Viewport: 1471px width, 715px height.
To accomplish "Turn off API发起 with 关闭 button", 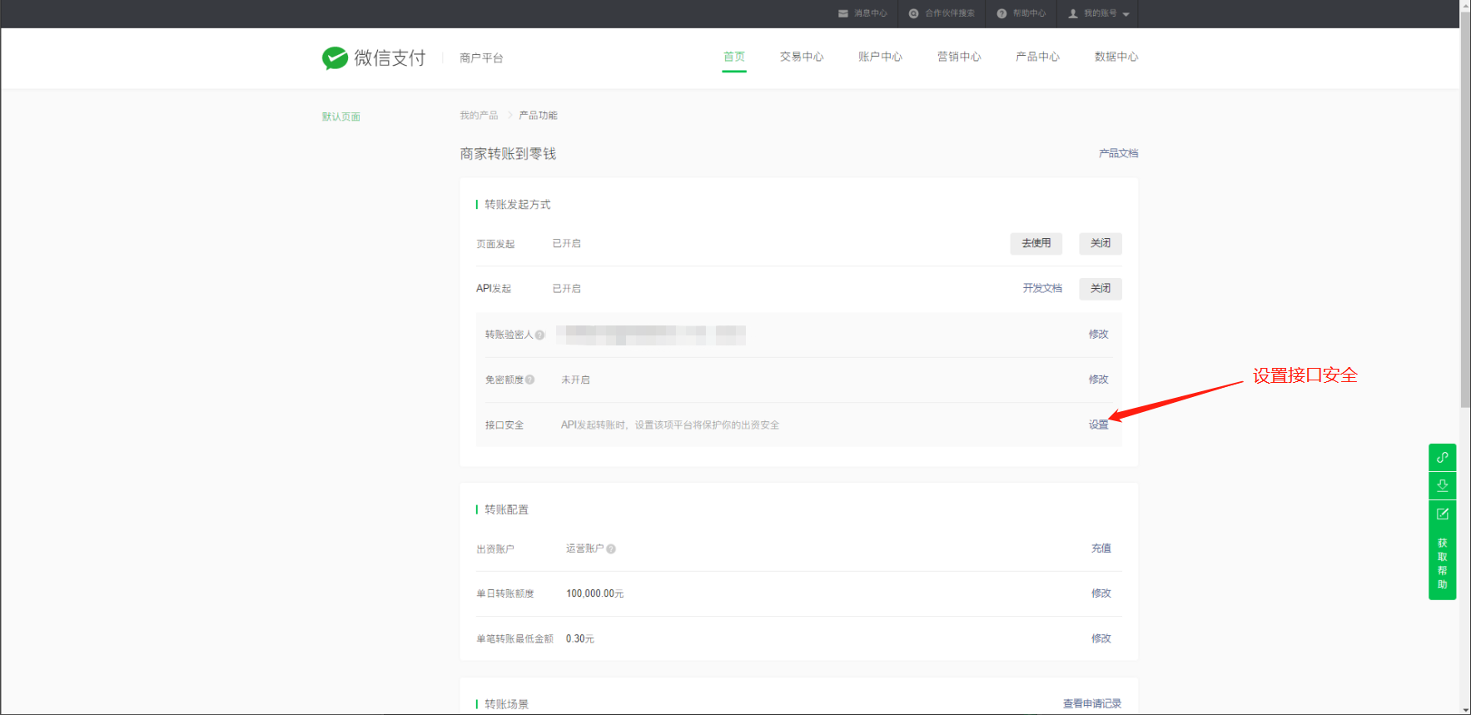I will 1100,288.
